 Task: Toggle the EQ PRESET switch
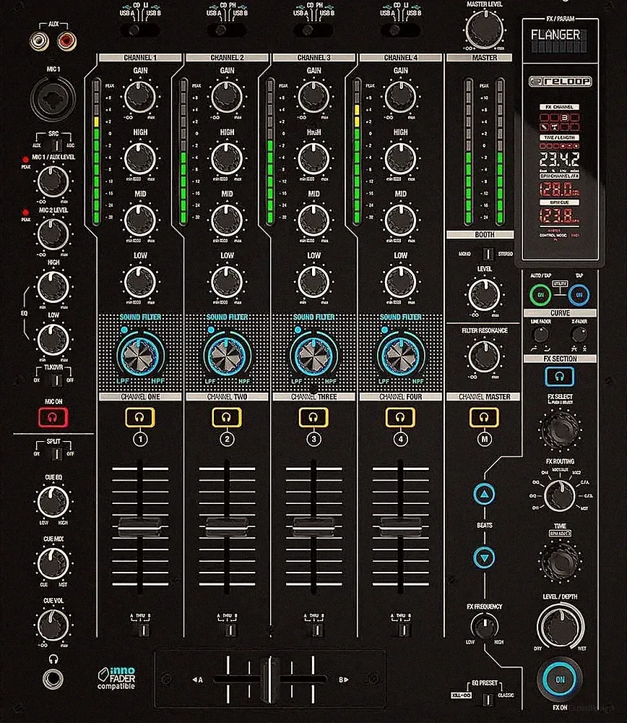(x=488, y=698)
